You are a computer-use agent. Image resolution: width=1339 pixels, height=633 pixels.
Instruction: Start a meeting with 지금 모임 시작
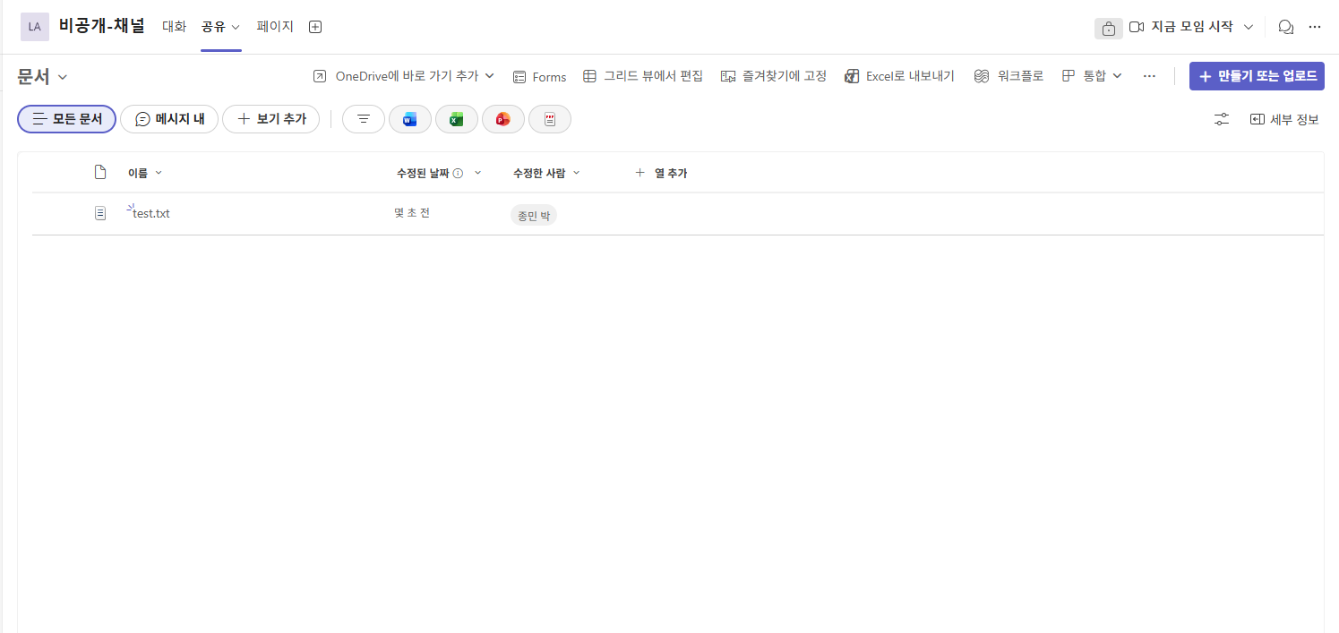[1181, 27]
